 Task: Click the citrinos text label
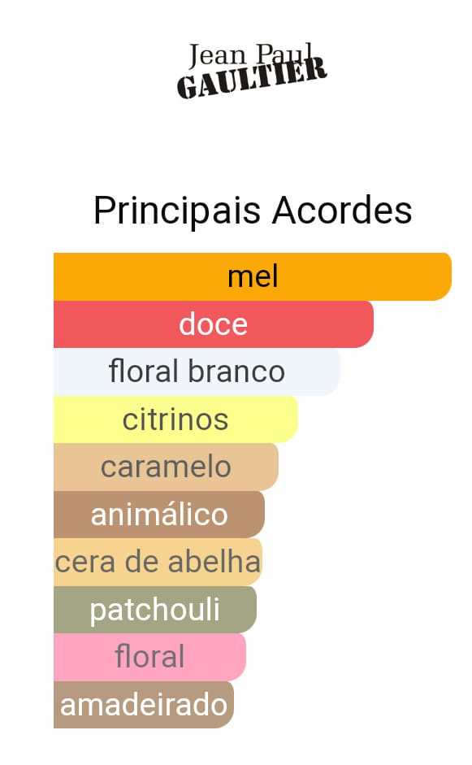point(175,419)
